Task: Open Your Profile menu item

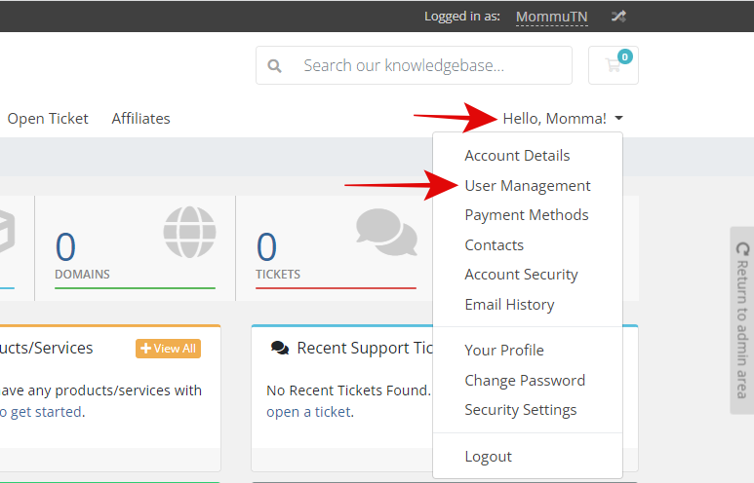Action: (x=504, y=351)
